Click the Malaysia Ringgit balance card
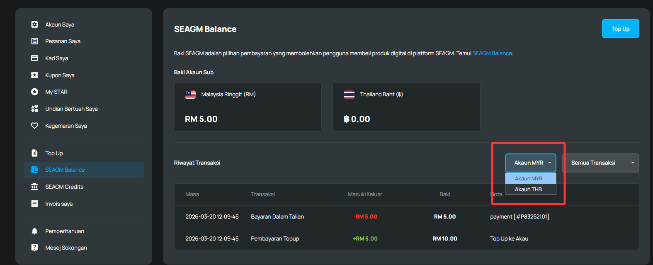Viewport: 653px width, 265px height. [x=248, y=107]
